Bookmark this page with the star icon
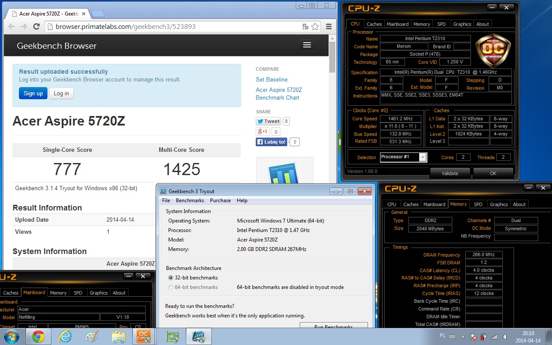 pyautogui.click(x=315, y=26)
